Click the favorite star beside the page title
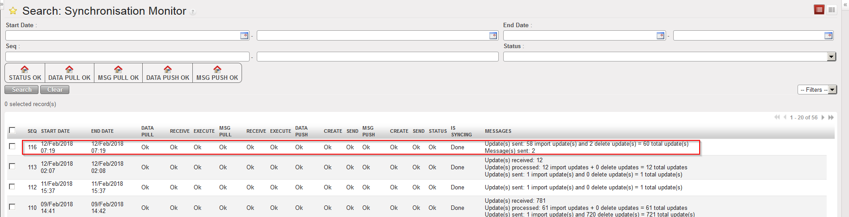 tap(13, 11)
